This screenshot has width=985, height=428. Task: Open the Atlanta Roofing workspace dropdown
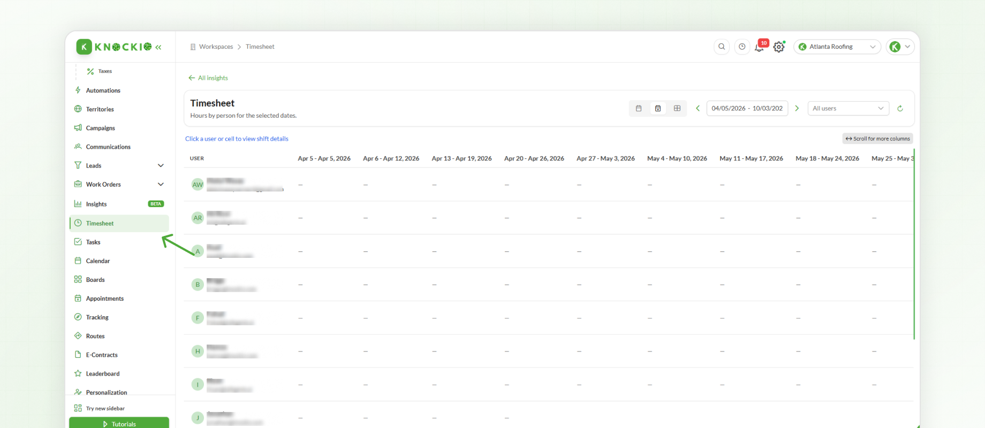click(837, 47)
